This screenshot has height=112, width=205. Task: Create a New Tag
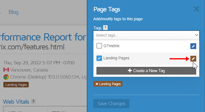pos(146,71)
